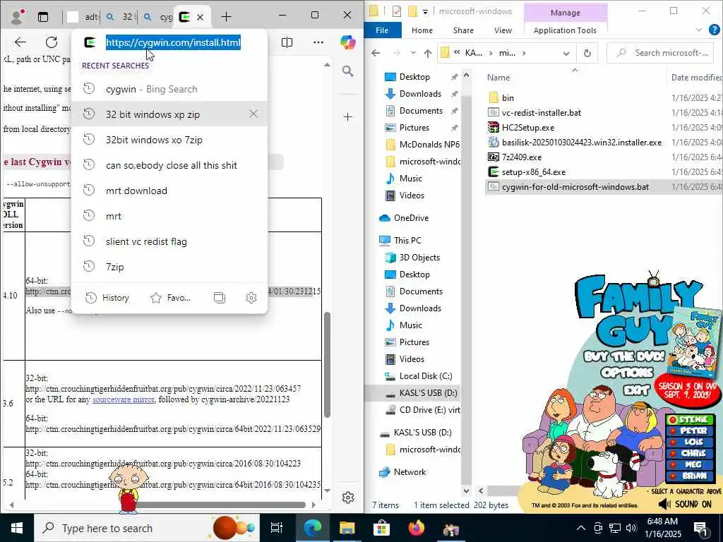The width and height of the screenshot is (723, 542).
Task: Open recent locations dropdown in Explorer
Action: (x=412, y=53)
